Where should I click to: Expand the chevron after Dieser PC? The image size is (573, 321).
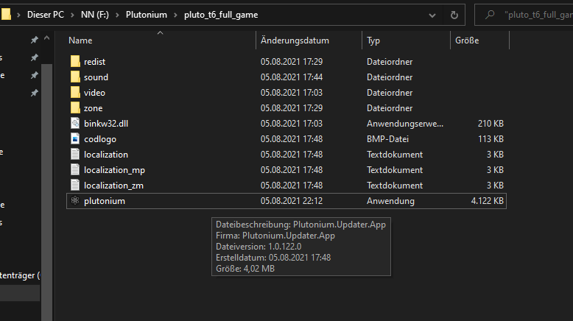point(72,15)
